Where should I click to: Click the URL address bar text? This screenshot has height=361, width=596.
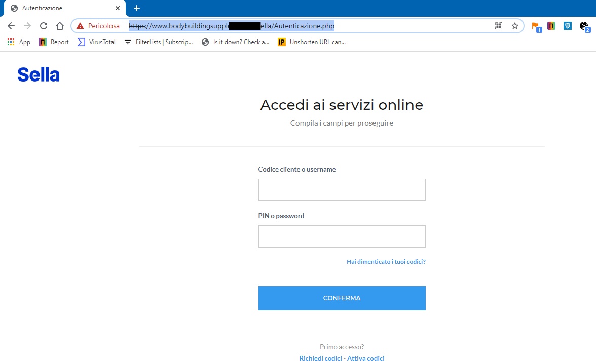coord(232,26)
